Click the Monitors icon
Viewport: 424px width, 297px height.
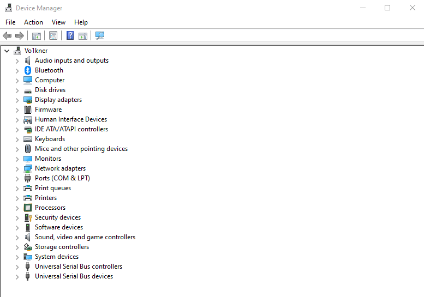point(28,159)
